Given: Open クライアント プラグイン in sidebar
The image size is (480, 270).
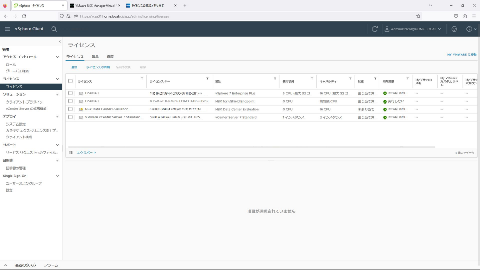Looking at the screenshot, I should (24, 102).
